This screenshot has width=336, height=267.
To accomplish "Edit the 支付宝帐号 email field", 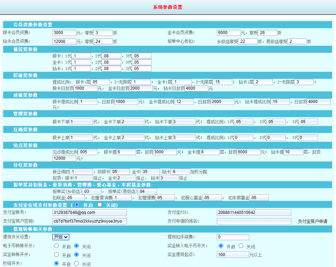I will [89, 212].
